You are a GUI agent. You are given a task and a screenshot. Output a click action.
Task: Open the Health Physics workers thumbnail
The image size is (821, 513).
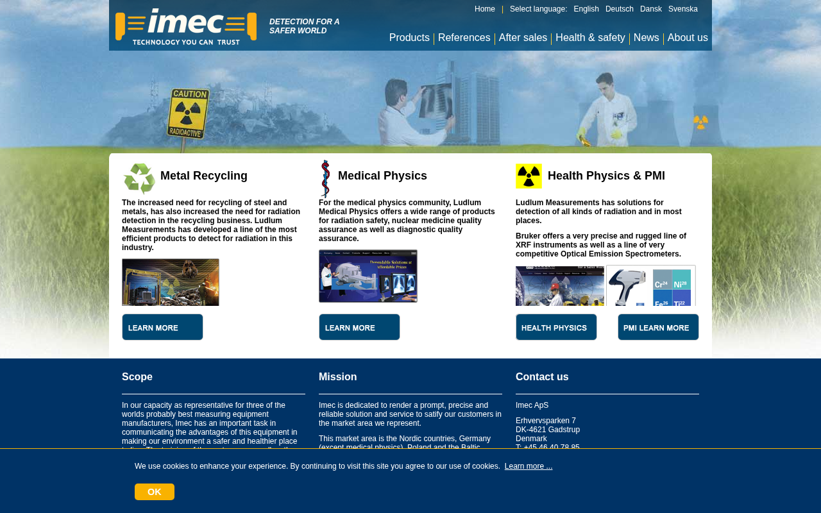tap(560, 286)
